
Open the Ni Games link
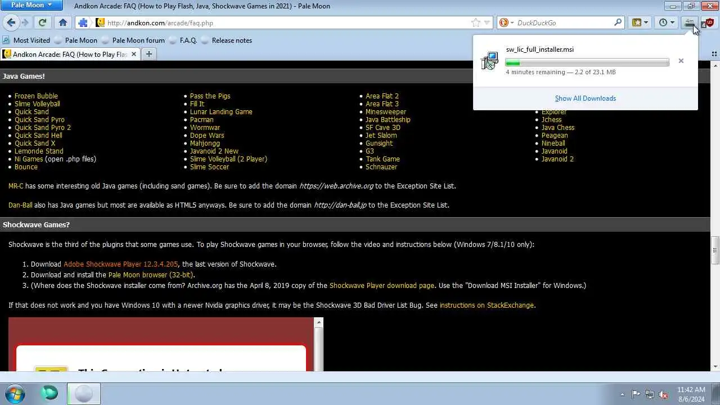(x=29, y=159)
